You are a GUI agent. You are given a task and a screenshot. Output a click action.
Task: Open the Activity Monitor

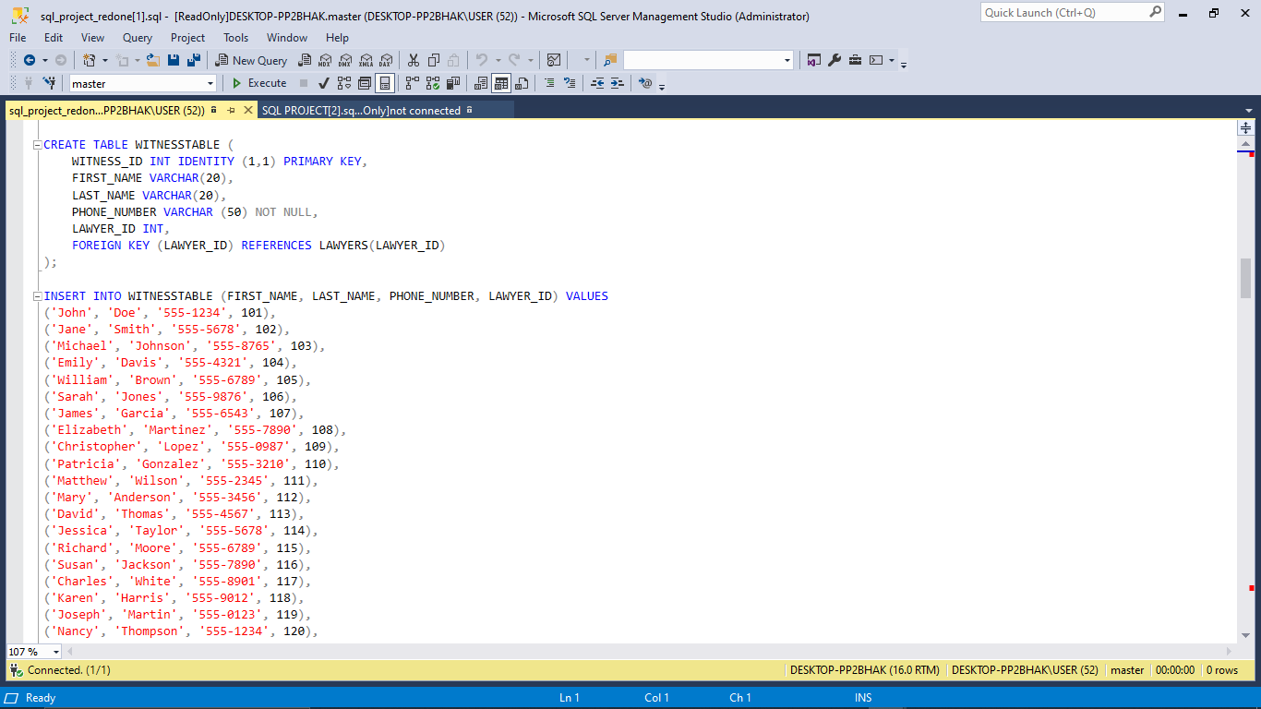(x=554, y=60)
